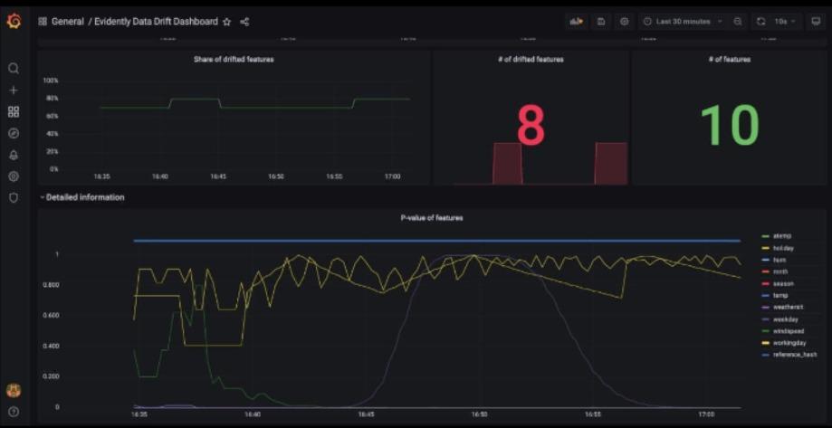Open the Alerting bell icon
832x428 pixels.
pyautogui.click(x=14, y=156)
